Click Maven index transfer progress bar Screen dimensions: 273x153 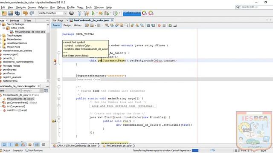tap(212, 150)
